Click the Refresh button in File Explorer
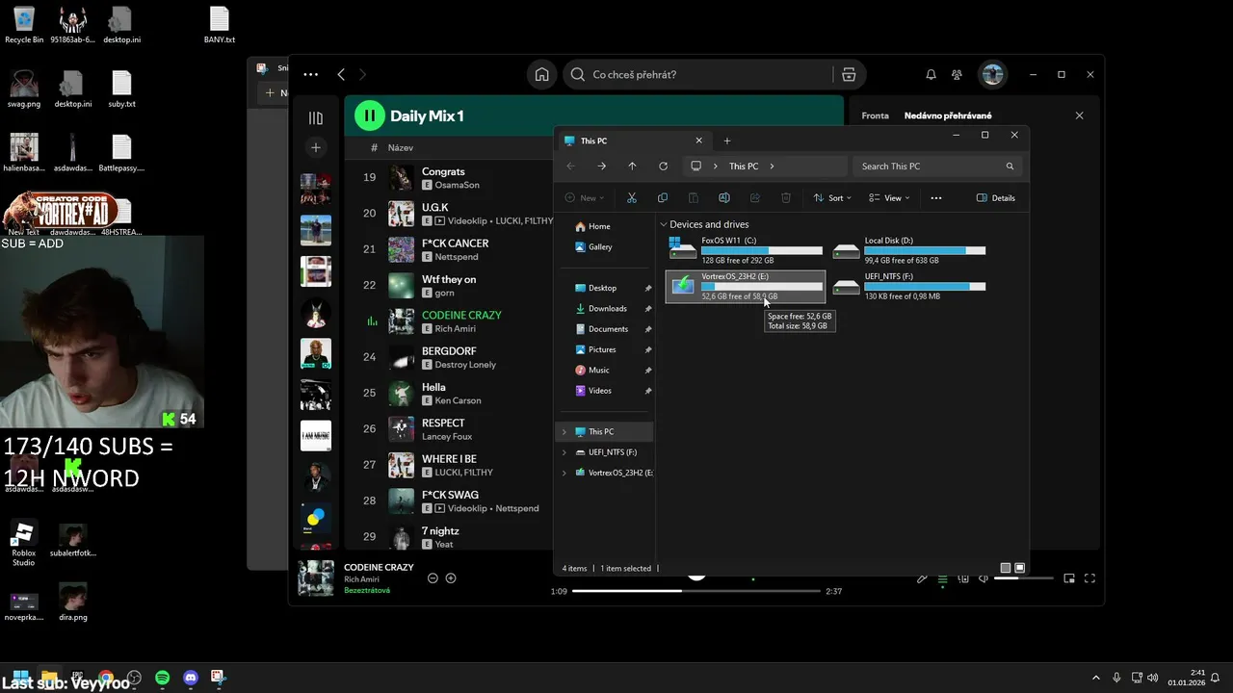1233x693 pixels. tap(663, 166)
